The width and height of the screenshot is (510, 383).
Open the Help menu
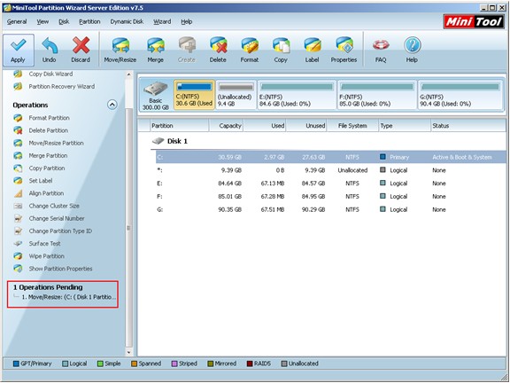186,22
